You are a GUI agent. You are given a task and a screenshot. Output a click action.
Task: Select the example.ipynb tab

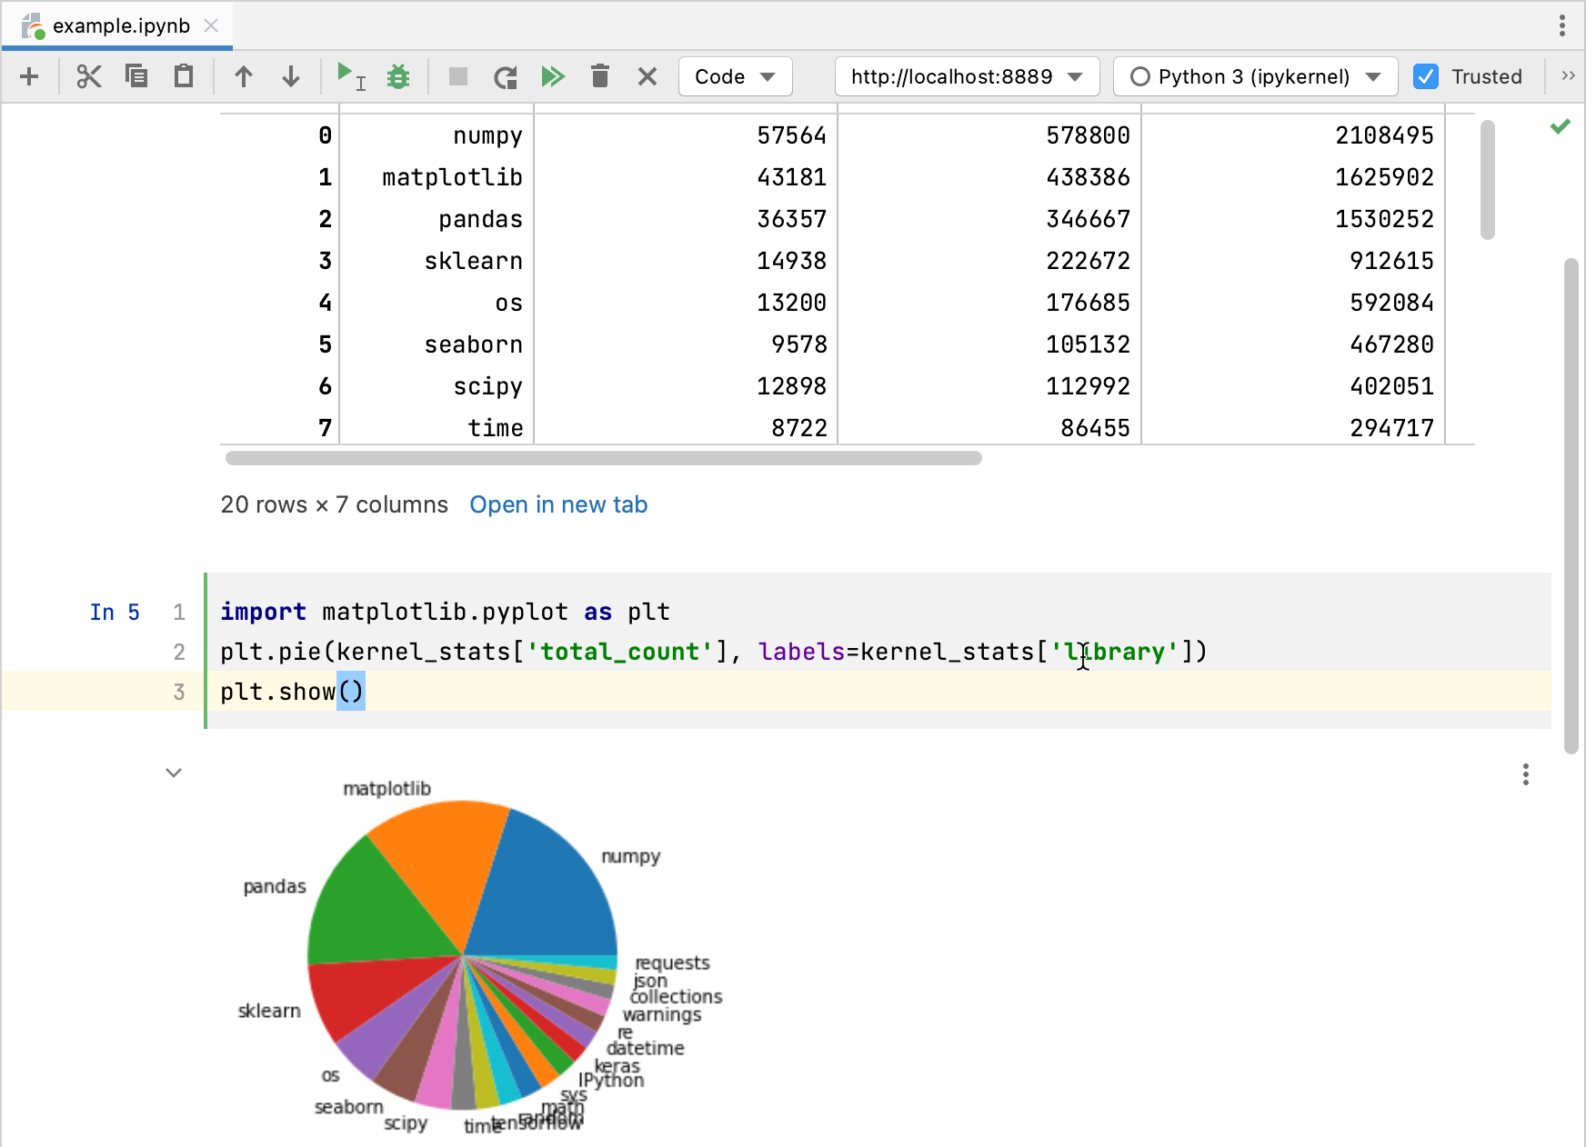121,25
